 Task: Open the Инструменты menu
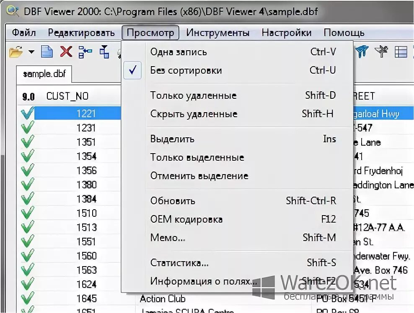(x=217, y=33)
